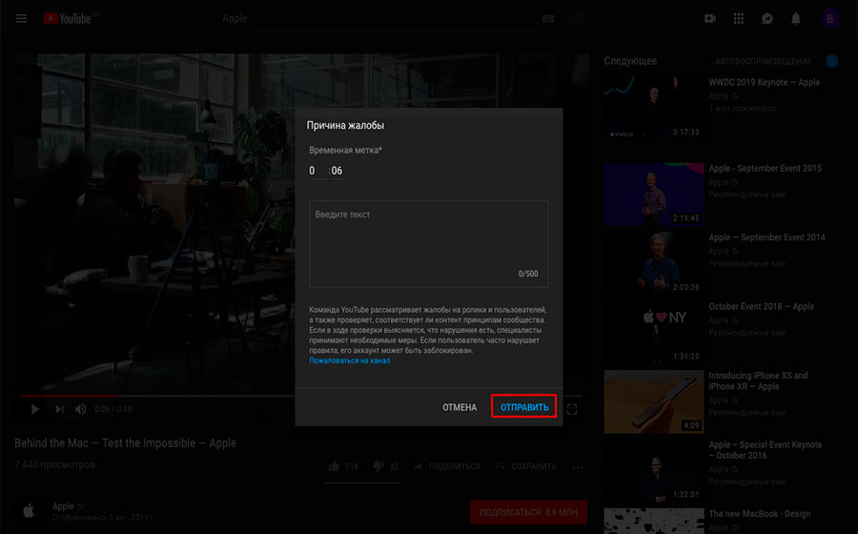This screenshot has width=858, height=534.
Task: Open the Пожаловаться на канал link
Action: [350, 360]
